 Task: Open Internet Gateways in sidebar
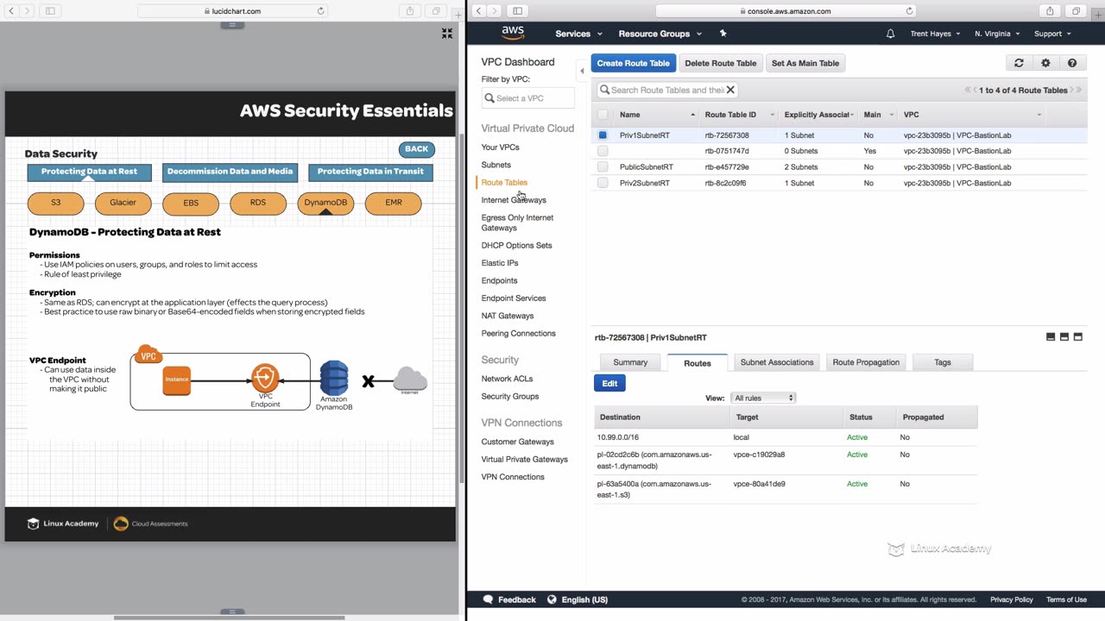click(x=514, y=200)
